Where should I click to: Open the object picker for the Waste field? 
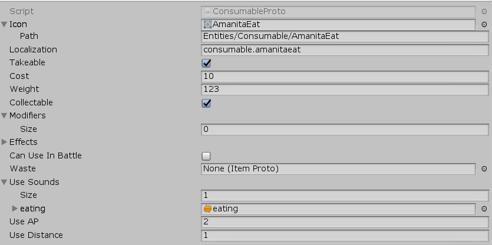484,169
